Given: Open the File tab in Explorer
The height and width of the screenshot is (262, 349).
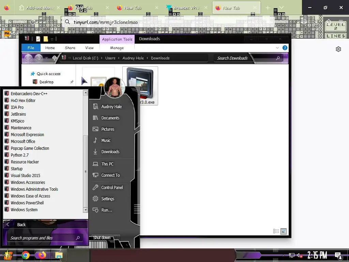Looking at the screenshot, I should [31, 48].
